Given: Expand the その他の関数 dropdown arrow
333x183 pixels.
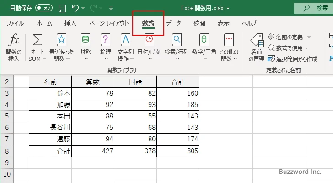Looking at the screenshot, I should point(235,59).
